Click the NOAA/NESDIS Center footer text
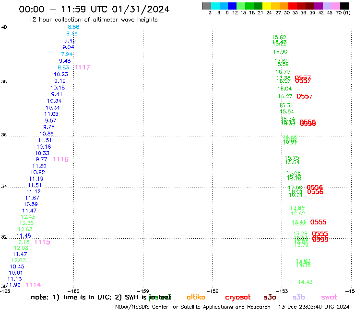Viewport: 355px width, 311px height. (193, 307)
